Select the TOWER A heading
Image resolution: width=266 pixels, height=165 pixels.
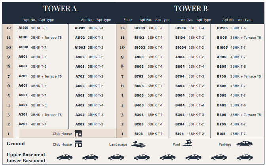point(60,8)
